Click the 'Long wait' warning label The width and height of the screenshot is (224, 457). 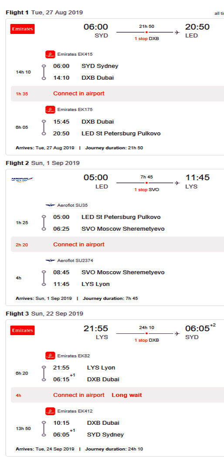127,395
